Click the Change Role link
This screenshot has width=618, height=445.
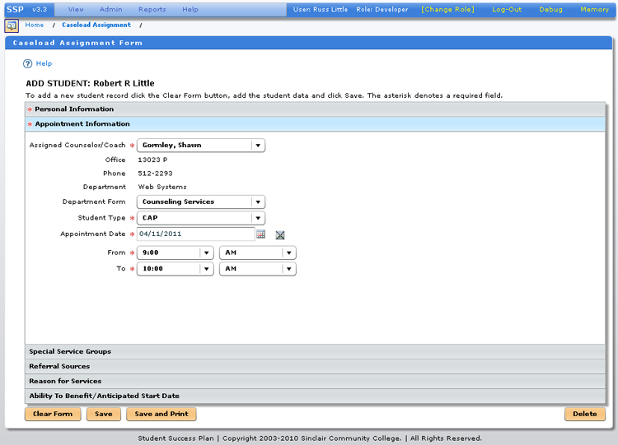[447, 10]
